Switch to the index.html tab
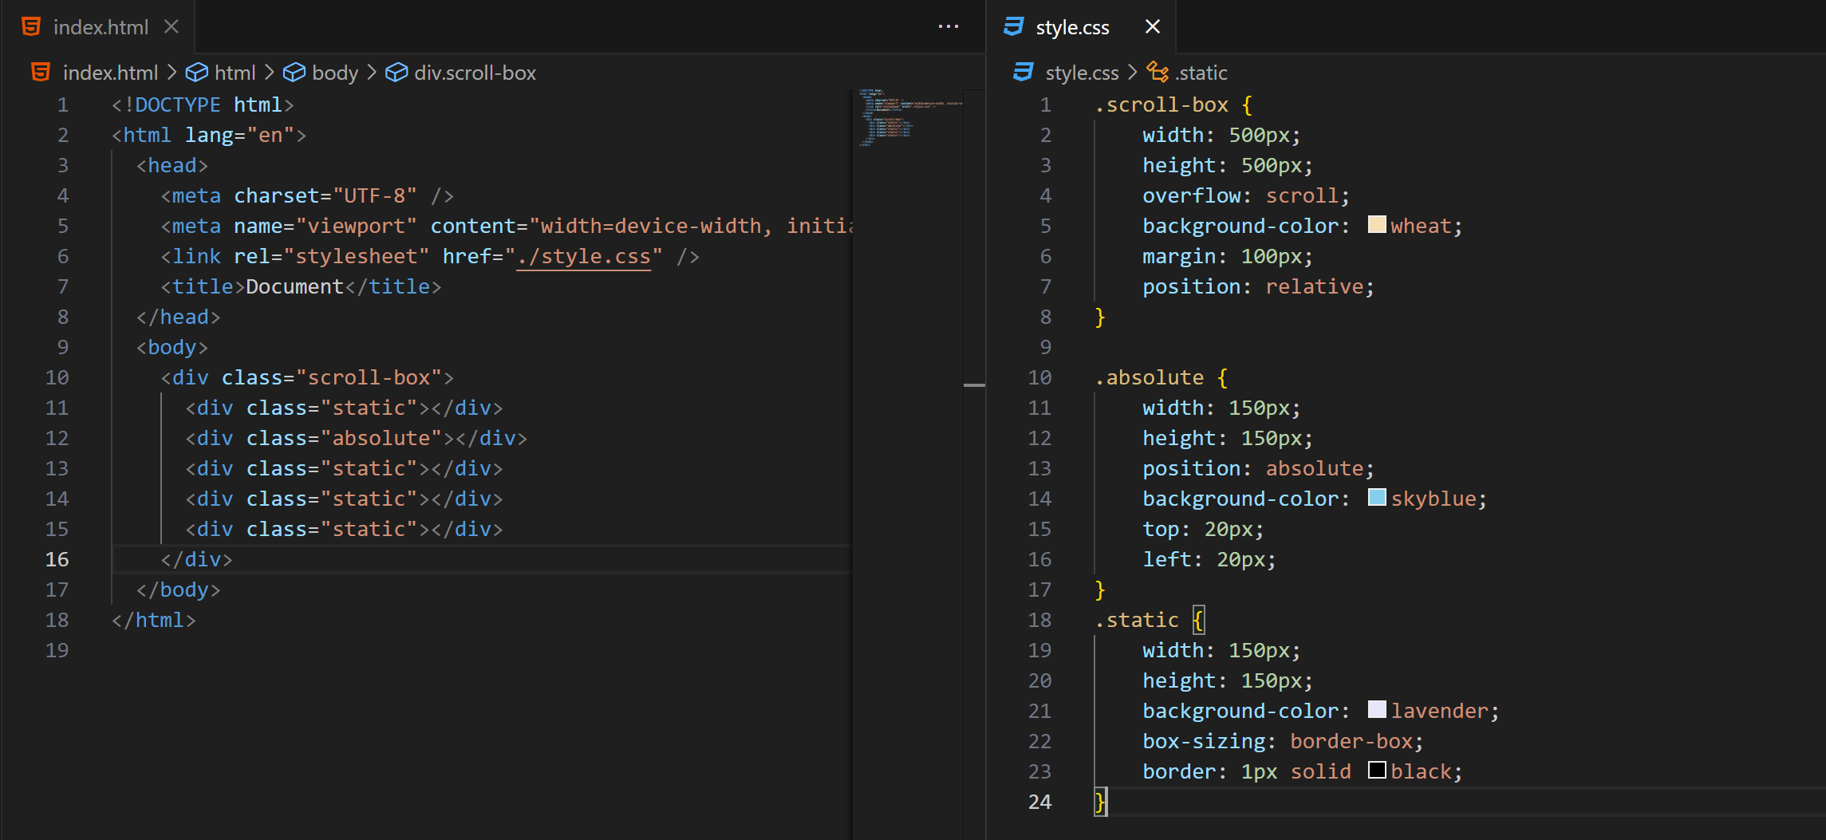The image size is (1826, 840). tap(98, 26)
